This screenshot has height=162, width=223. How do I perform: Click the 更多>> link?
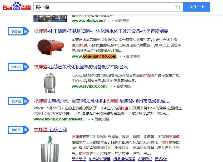click(x=161, y=159)
